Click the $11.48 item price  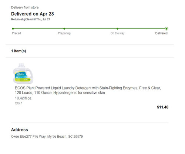(x=162, y=107)
